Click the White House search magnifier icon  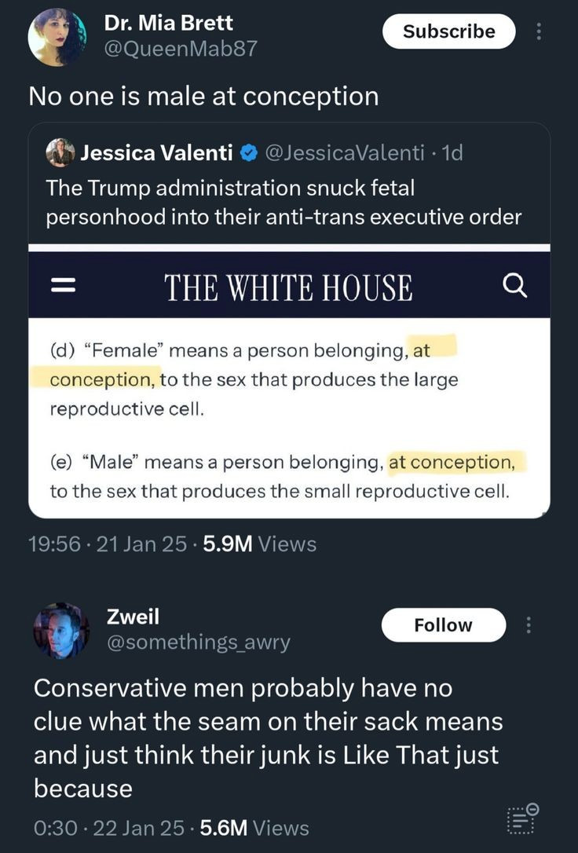[514, 285]
